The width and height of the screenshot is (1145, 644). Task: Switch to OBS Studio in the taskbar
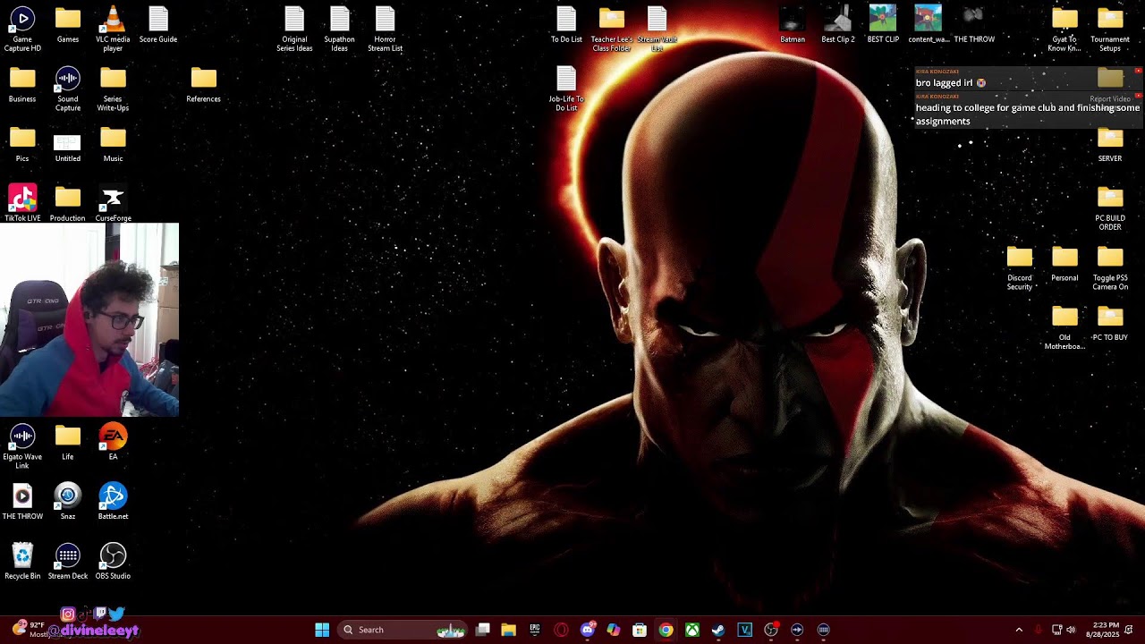771,630
